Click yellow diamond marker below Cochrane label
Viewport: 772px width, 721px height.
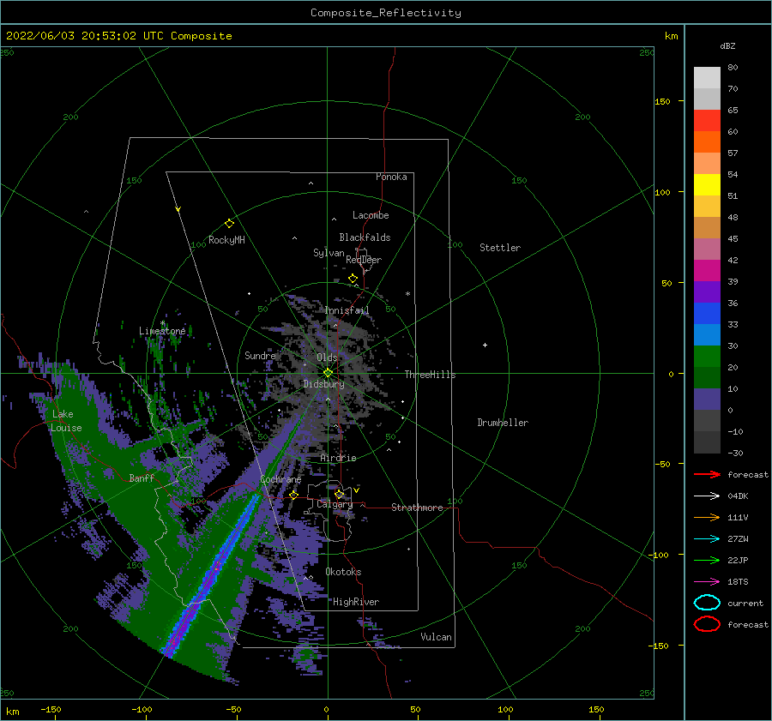click(293, 495)
